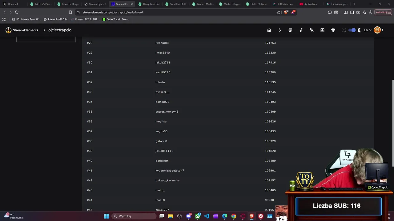394x221 pixels.
Task: Toggle the light/dark theme switch
Action: tap(352, 30)
